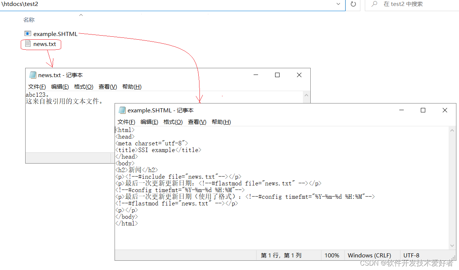
Task: Click the news.txt - 记事本 window title
Action: coord(60,75)
